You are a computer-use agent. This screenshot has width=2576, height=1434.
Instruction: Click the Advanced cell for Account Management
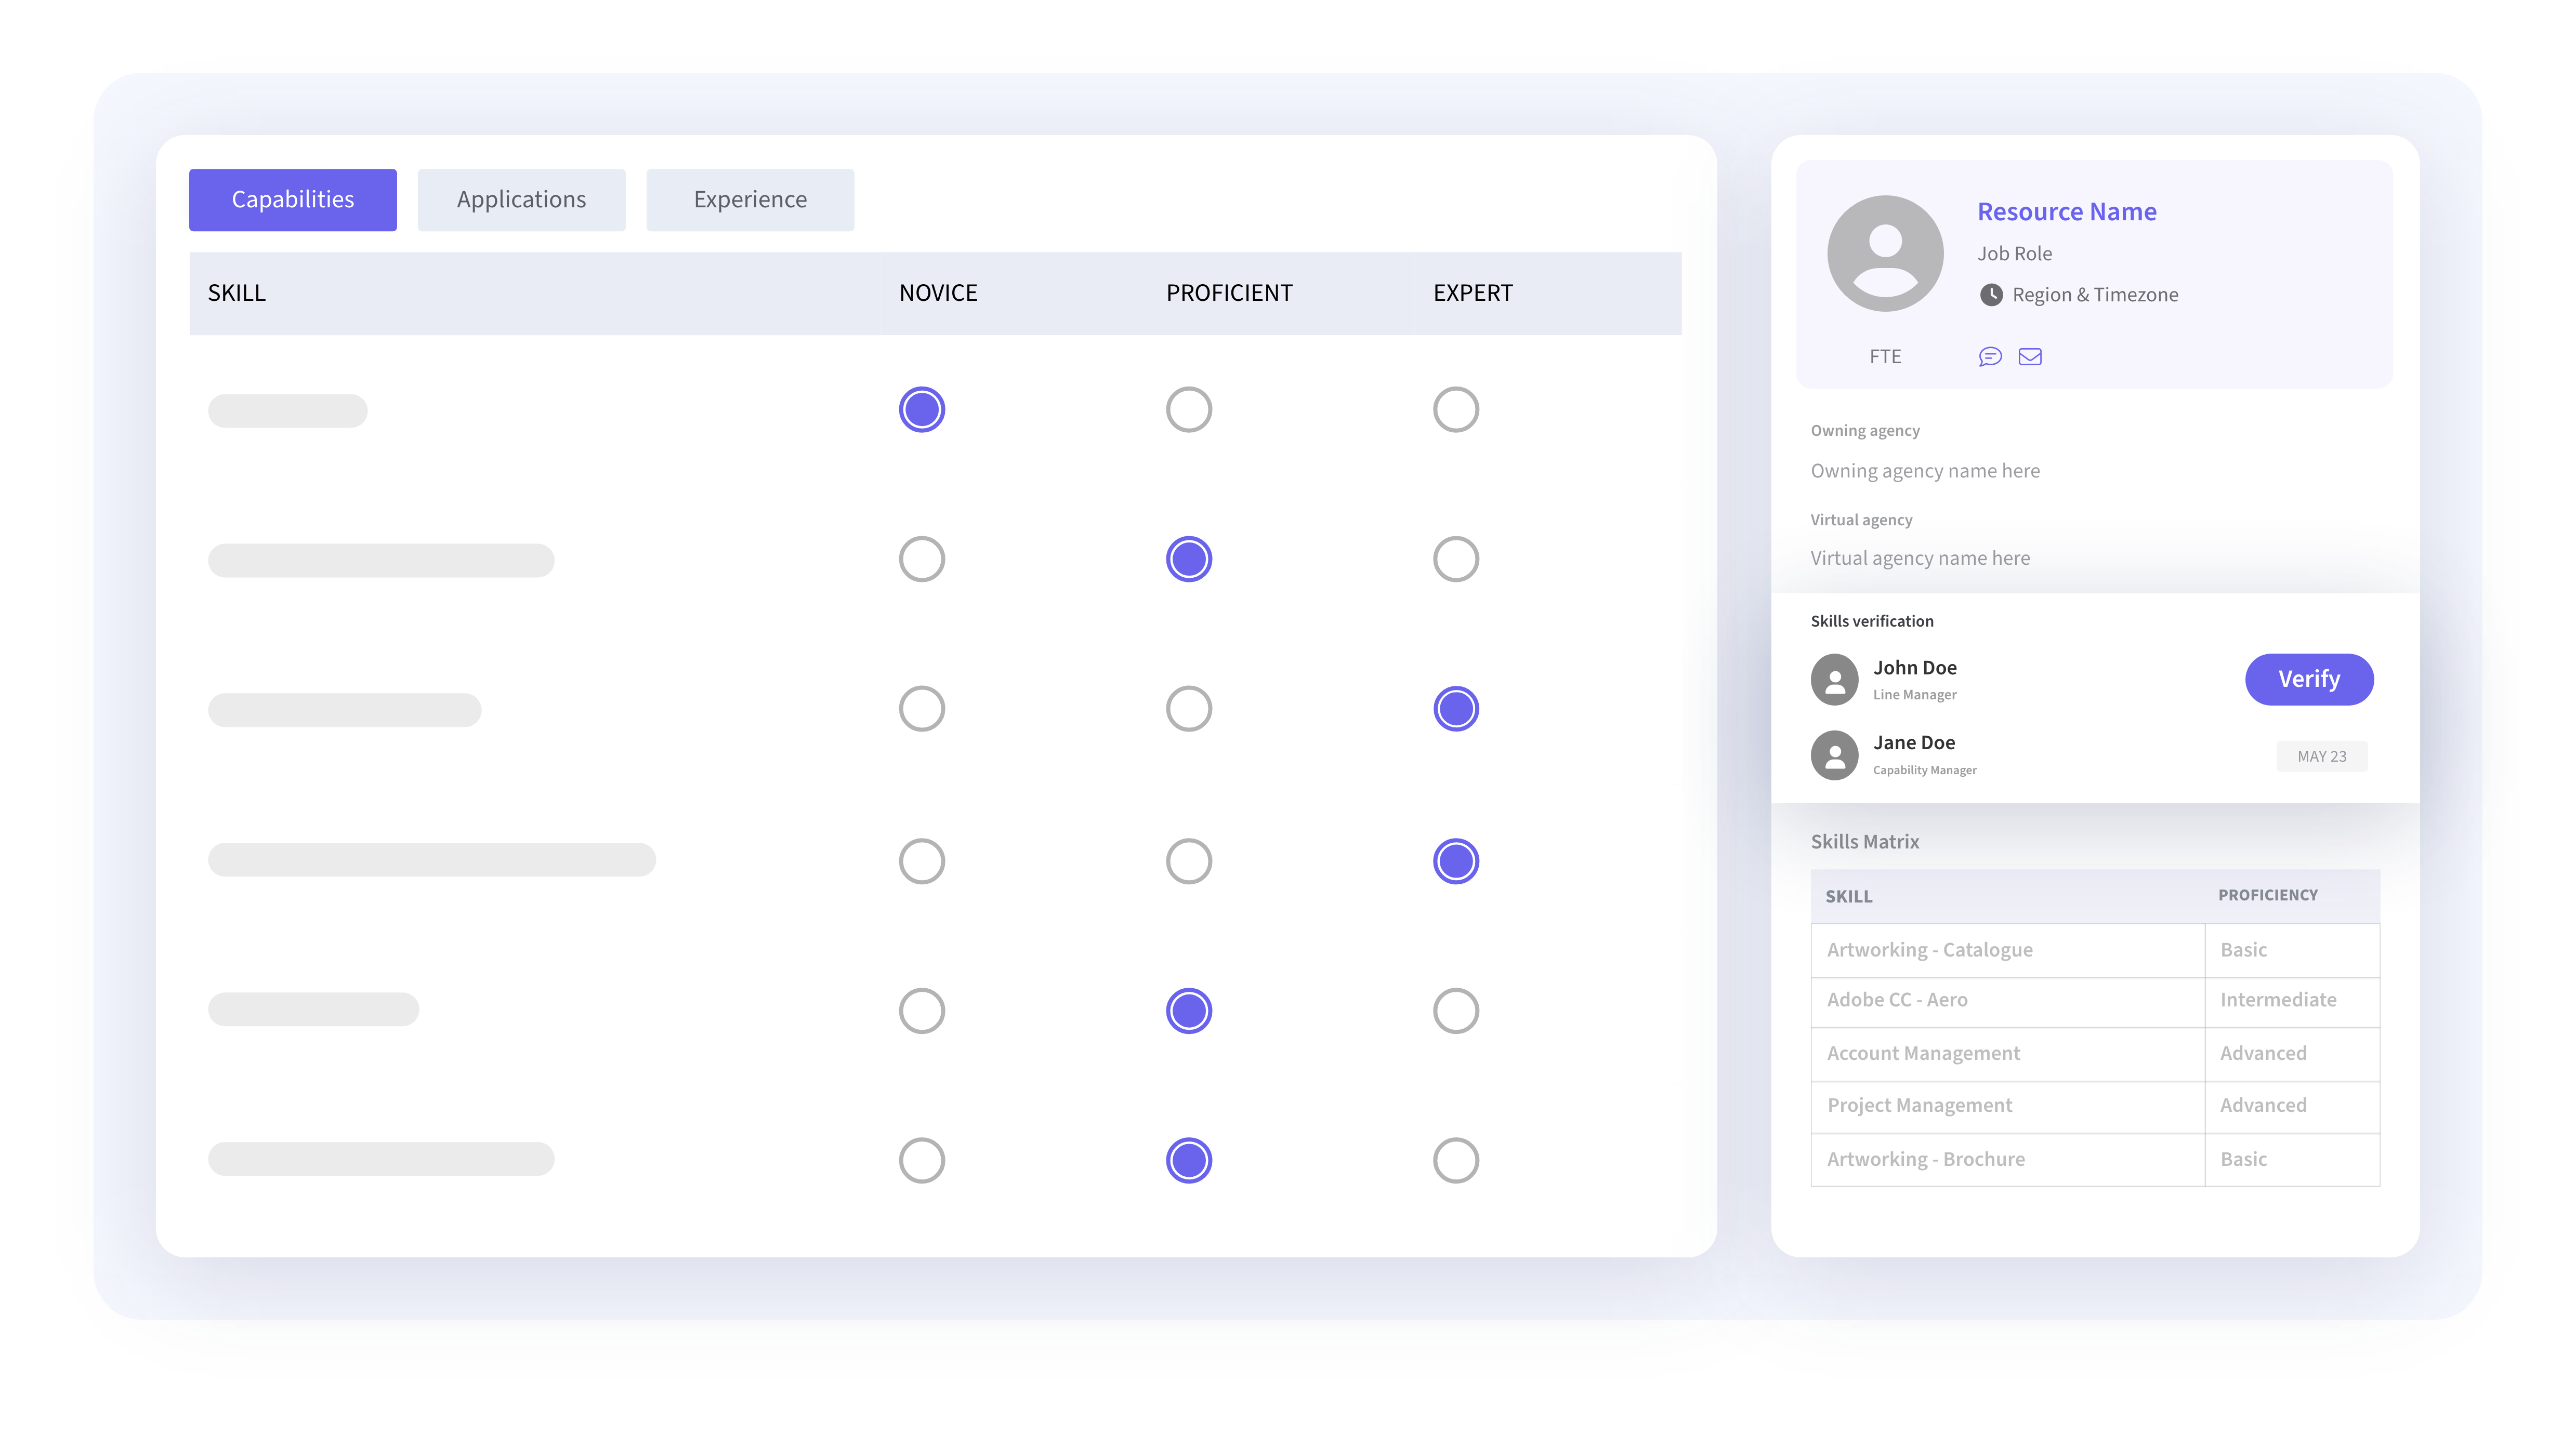pos(2263,1053)
